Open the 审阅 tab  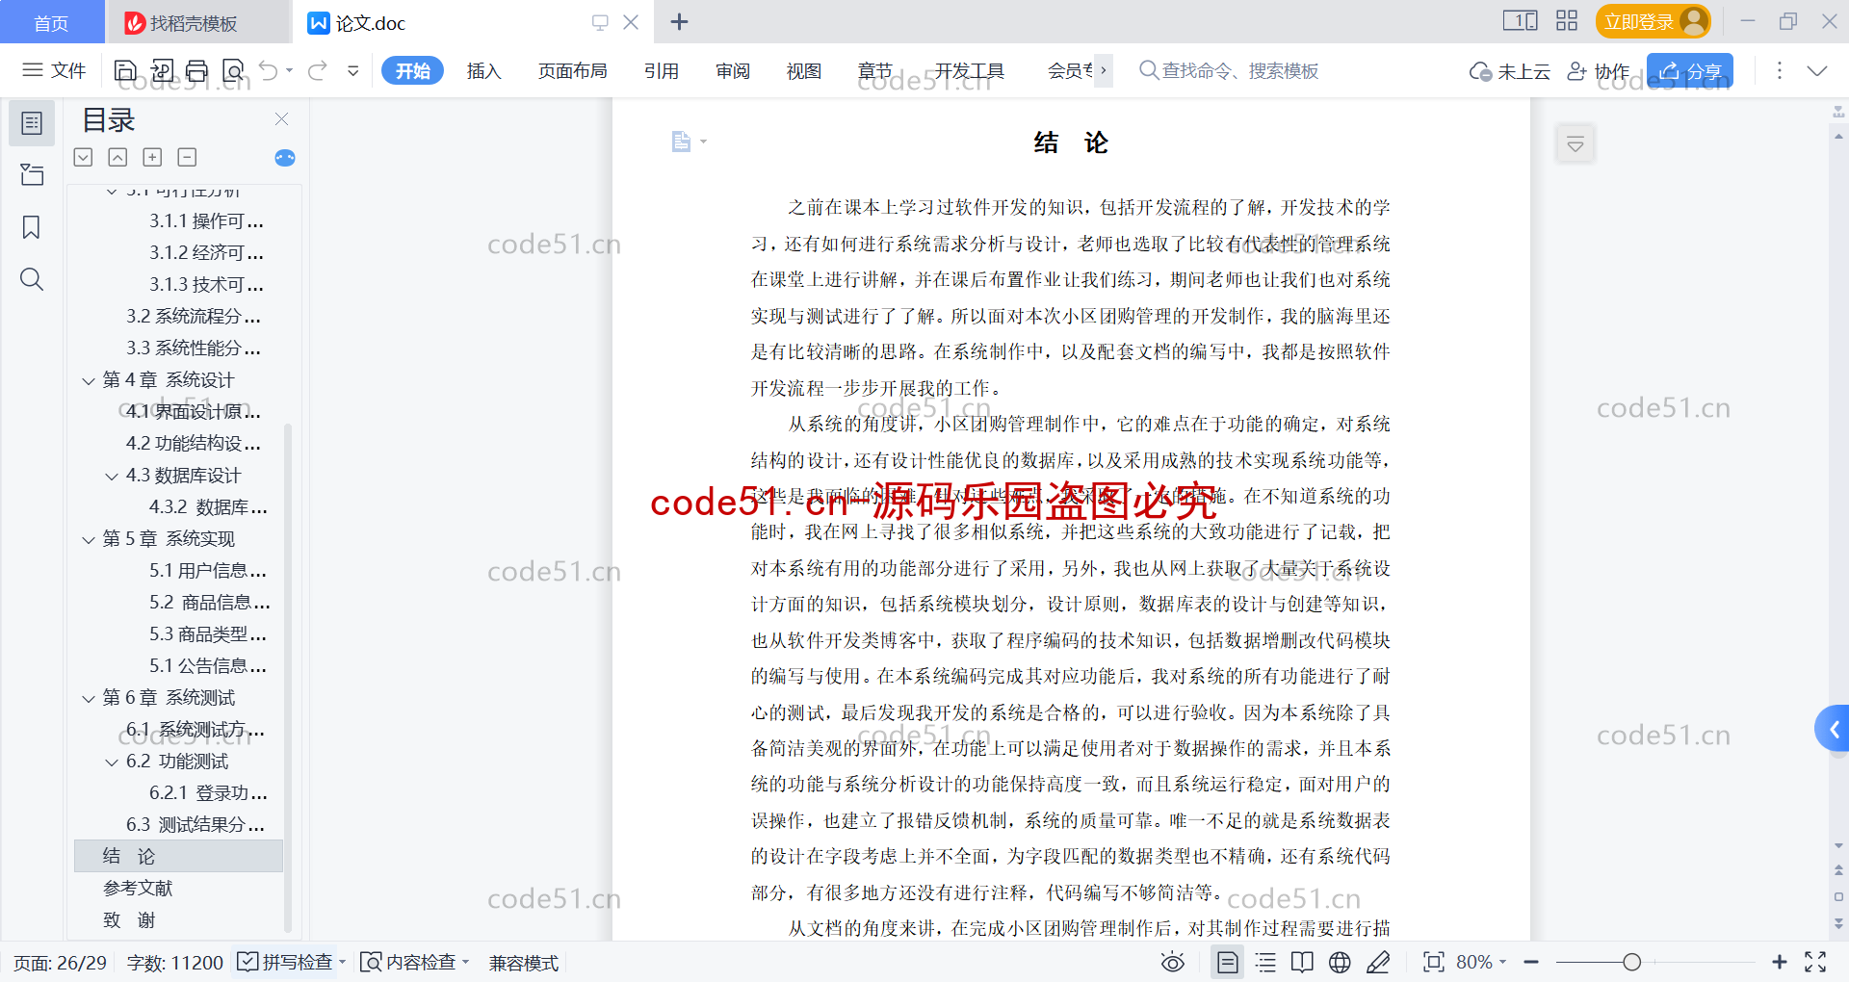click(x=733, y=70)
